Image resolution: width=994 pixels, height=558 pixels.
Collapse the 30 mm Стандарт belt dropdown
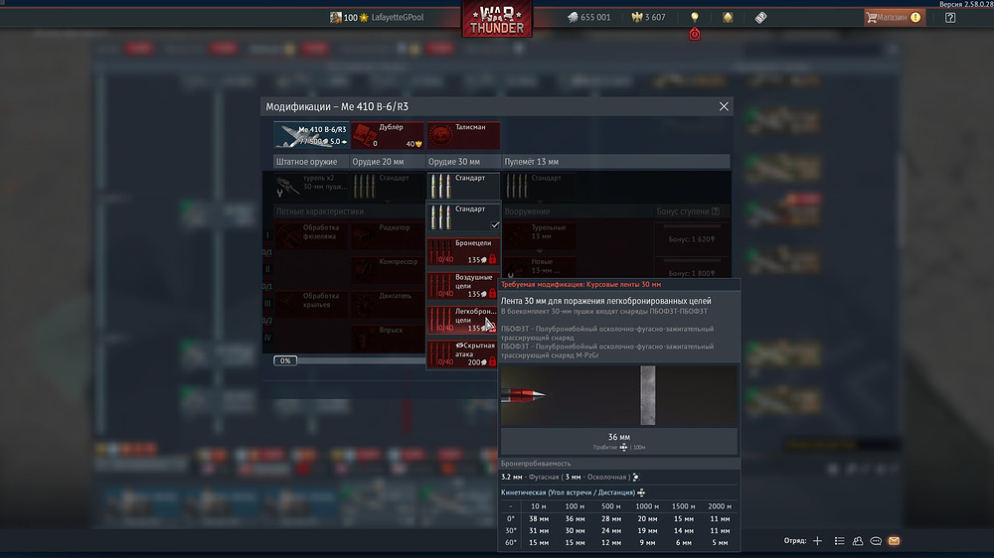click(463, 187)
